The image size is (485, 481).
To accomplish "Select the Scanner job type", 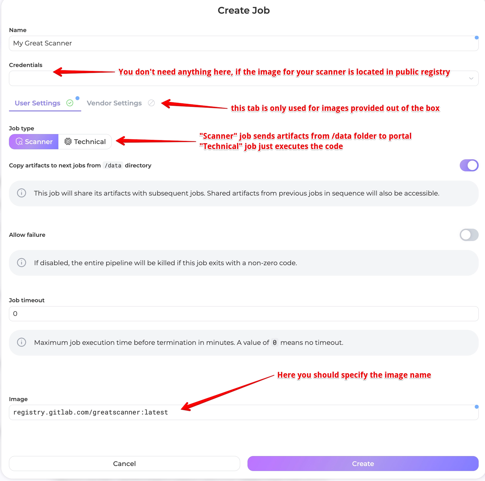I will pyautogui.click(x=34, y=142).
